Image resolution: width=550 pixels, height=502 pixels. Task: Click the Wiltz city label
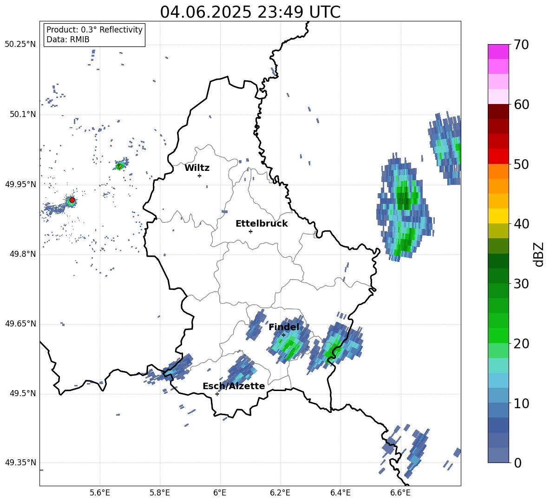[x=197, y=168]
